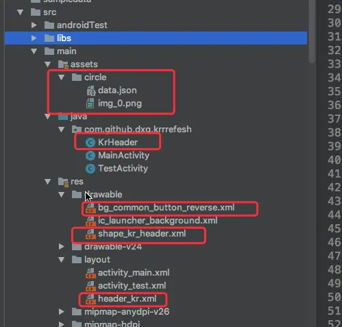Click the MainActivity class icon
The width and height of the screenshot is (342, 327).
[x=90, y=156]
